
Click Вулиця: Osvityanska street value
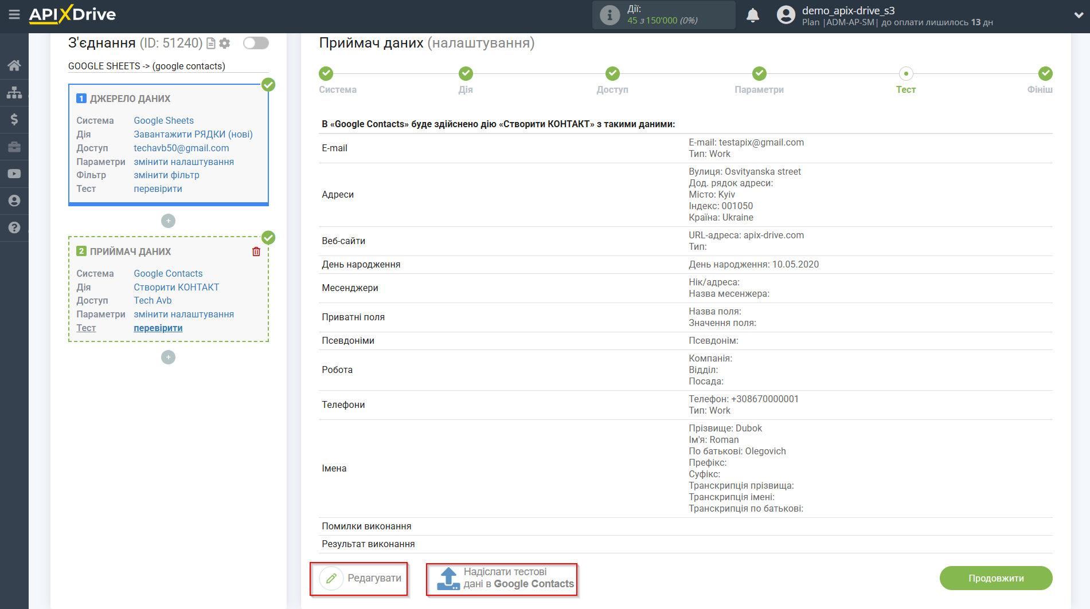click(745, 171)
